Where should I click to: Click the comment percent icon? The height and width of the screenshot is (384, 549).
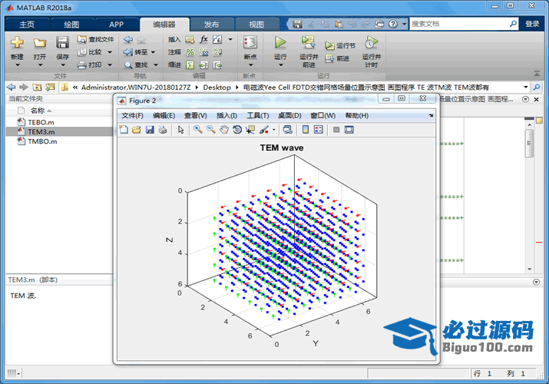[x=190, y=52]
